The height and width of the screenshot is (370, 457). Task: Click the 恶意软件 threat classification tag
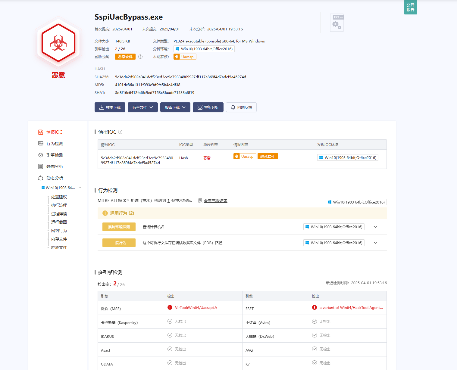point(125,57)
